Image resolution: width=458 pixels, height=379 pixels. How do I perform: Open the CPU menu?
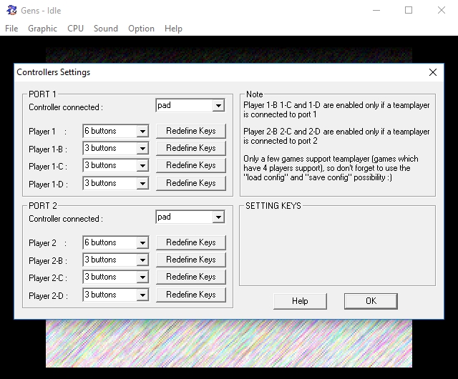click(x=75, y=29)
